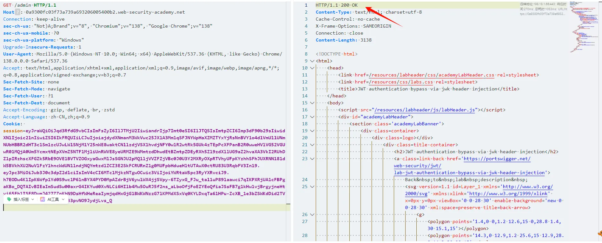Click the sec-ch-ua-platform "Windows" header
Image resolution: width=602 pixels, height=243 pixels.
click(43, 40)
